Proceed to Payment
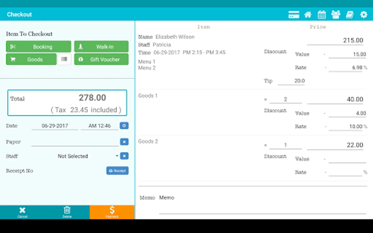373x233 pixels. 112,212
